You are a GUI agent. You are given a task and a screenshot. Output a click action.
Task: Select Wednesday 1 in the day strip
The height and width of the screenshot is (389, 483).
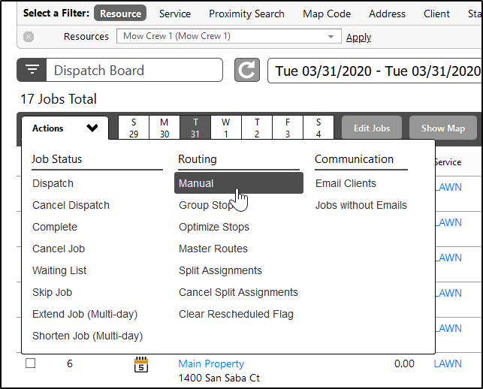226,128
